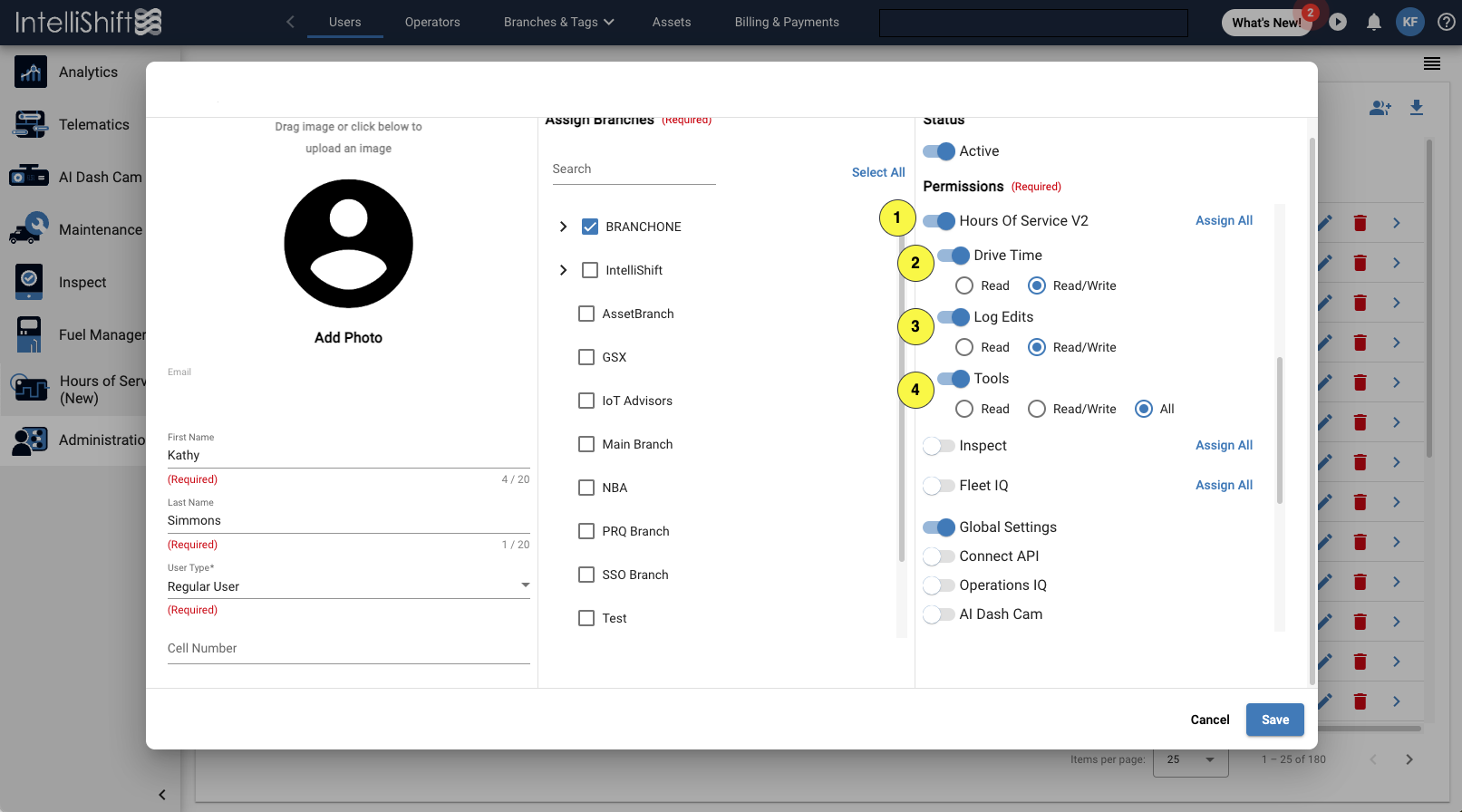This screenshot has height=812, width=1462.
Task: Click the branch Search field
Action: tap(634, 169)
